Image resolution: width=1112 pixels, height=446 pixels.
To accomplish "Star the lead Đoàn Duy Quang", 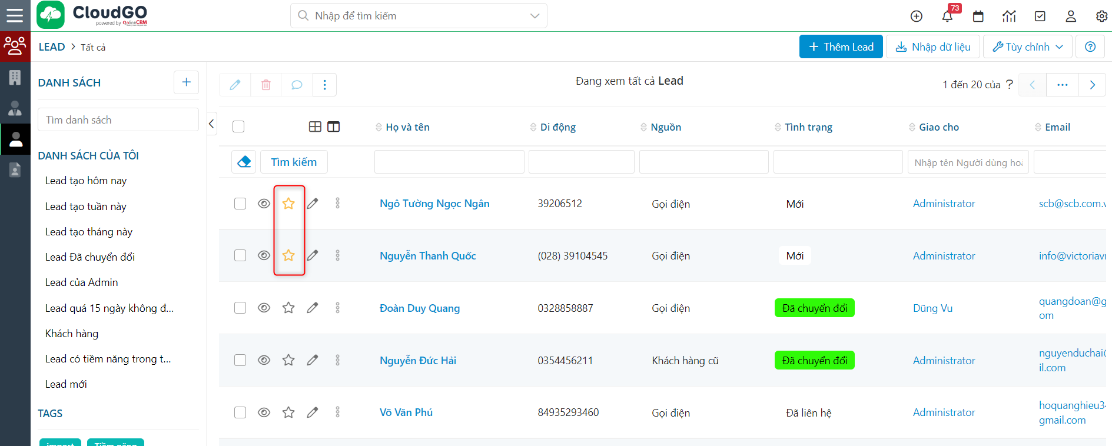I will click(288, 308).
